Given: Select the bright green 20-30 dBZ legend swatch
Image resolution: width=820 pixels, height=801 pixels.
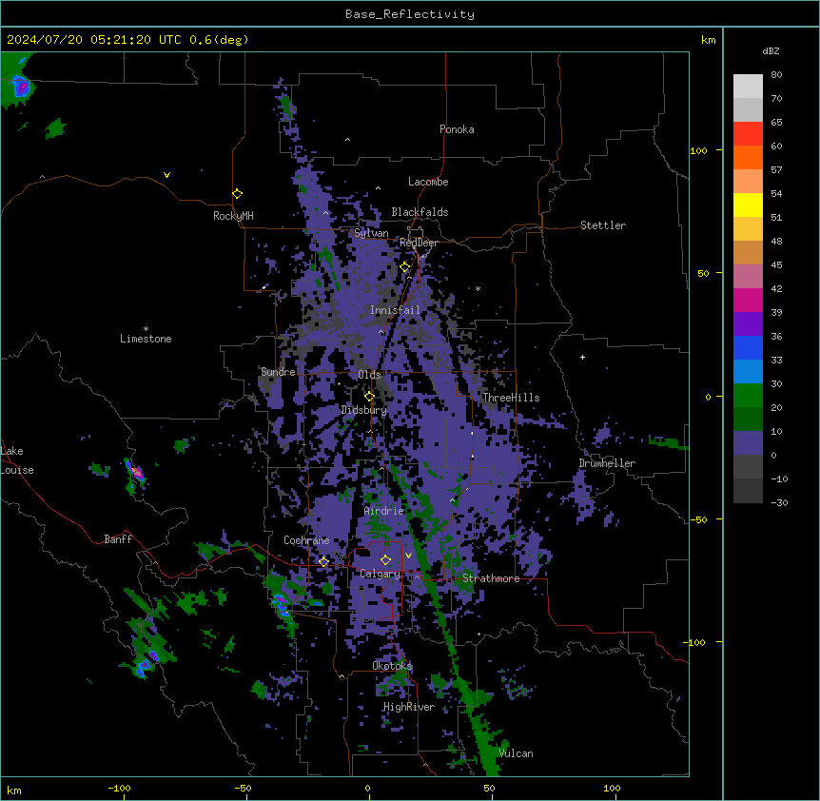Looking at the screenshot, I should pyautogui.click(x=748, y=396).
